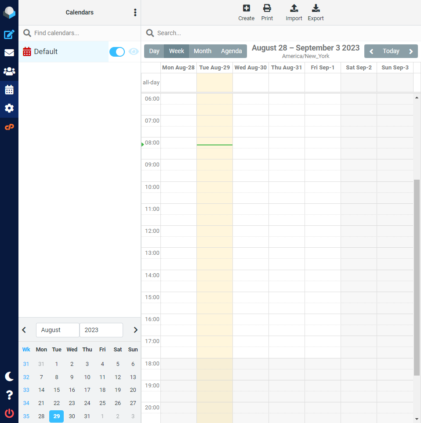Open the cPanel sidebar icon

pyautogui.click(x=9, y=127)
